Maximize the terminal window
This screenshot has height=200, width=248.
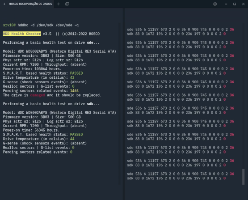(235, 4)
